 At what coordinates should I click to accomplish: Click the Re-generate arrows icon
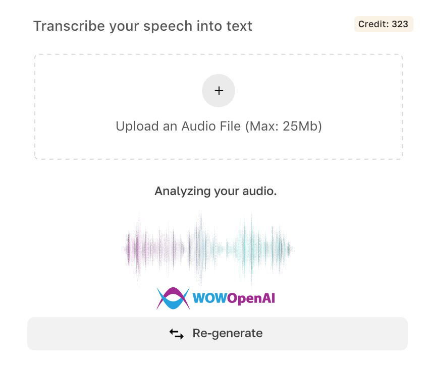[x=176, y=333]
